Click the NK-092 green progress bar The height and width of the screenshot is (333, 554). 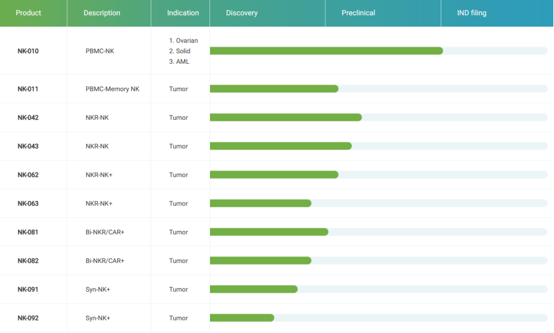coord(242,318)
